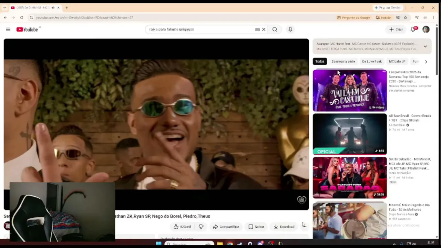Click the Compartilhar button
The image size is (441, 248).
[x=226, y=227]
